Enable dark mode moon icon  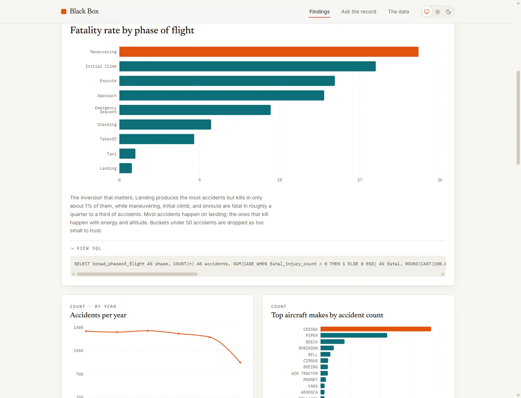[x=449, y=12]
